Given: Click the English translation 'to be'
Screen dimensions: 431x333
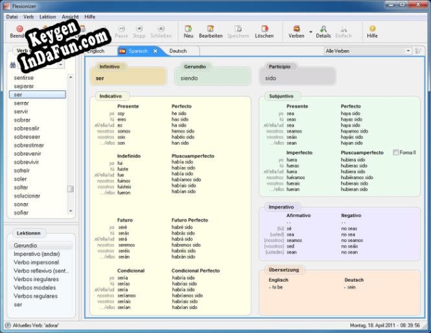Looking at the screenshot, I should (x=276, y=287).
